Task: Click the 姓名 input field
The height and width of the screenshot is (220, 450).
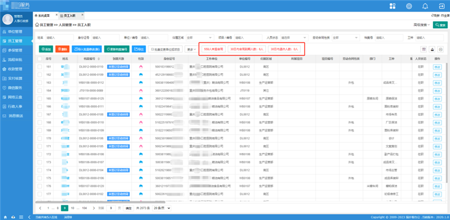Action: coord(60,38)
